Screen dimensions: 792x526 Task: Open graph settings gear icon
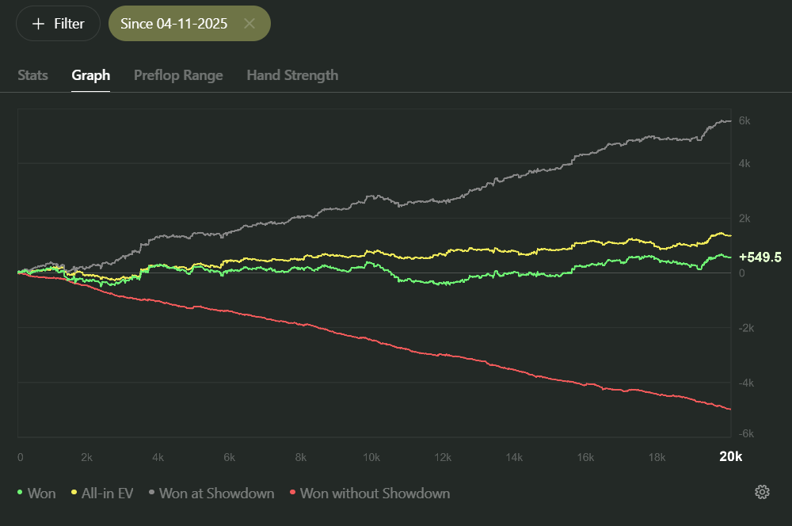point(762,493)
